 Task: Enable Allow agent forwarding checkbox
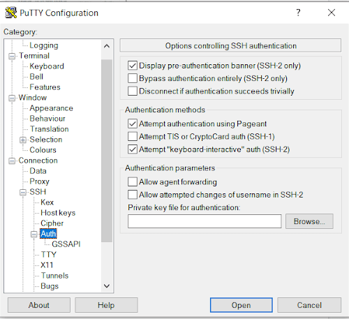click(x=133, y=182)
